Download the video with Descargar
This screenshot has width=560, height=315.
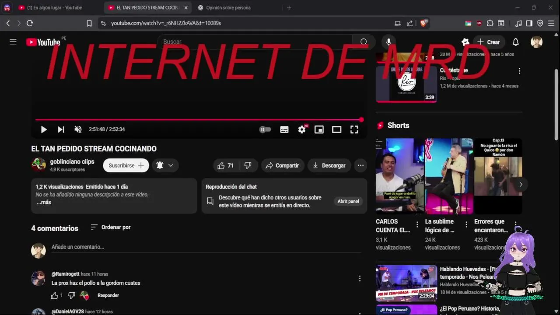click(x=329, y=165)
